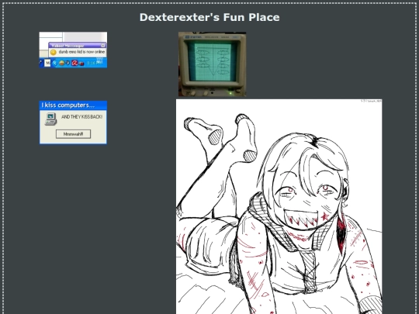Open the oscilloscope screen photo
Viewport: 419px width, 314px height.
point(212,64)
